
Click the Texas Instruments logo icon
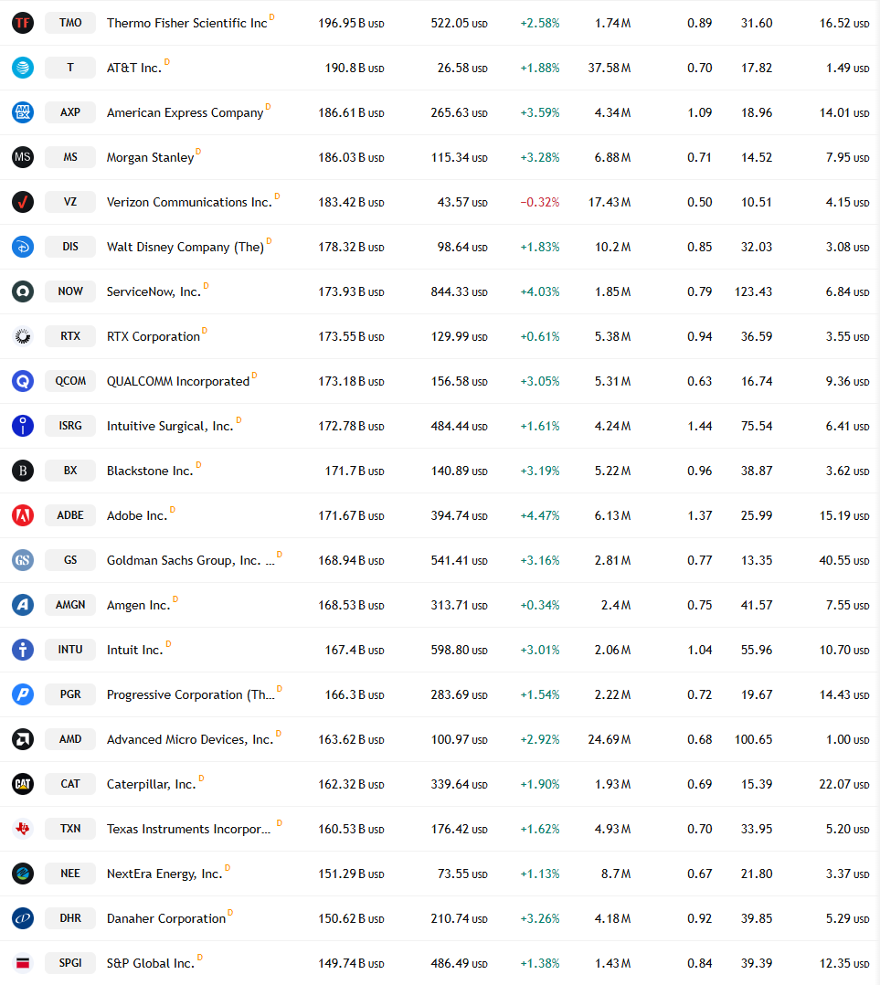[x=23, y=829]
